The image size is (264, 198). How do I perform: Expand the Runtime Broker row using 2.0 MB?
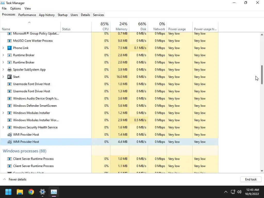pyautogui.click(x=3, y=62)
